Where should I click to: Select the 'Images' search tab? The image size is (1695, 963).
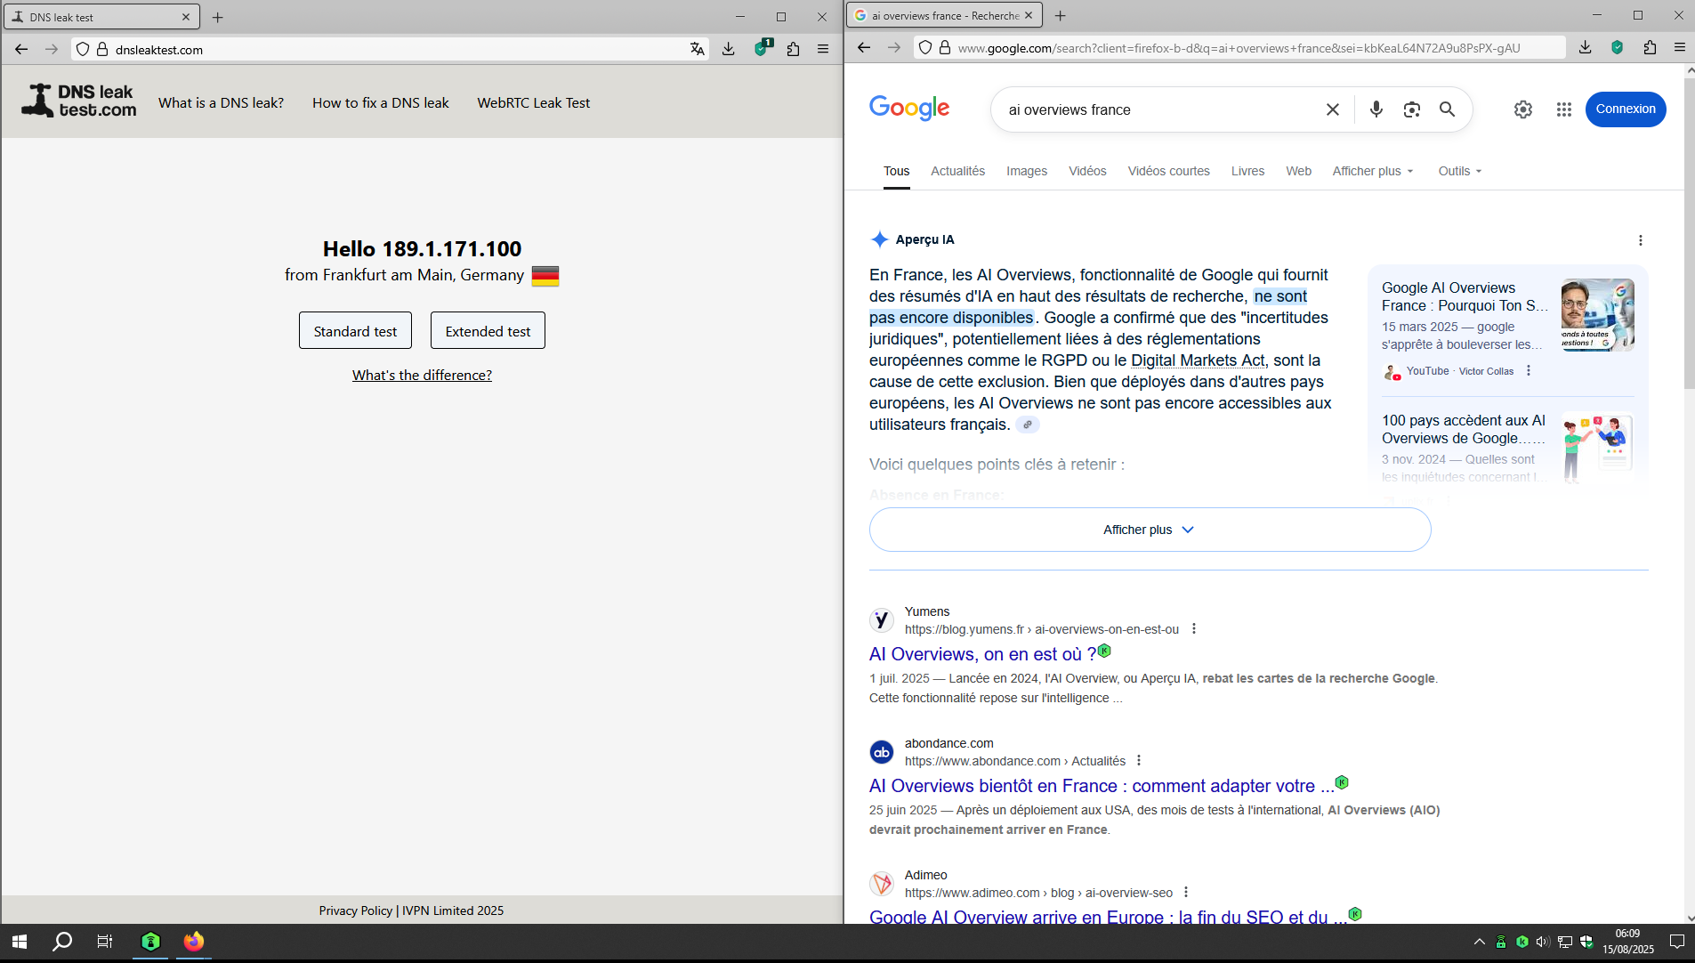1027,171
